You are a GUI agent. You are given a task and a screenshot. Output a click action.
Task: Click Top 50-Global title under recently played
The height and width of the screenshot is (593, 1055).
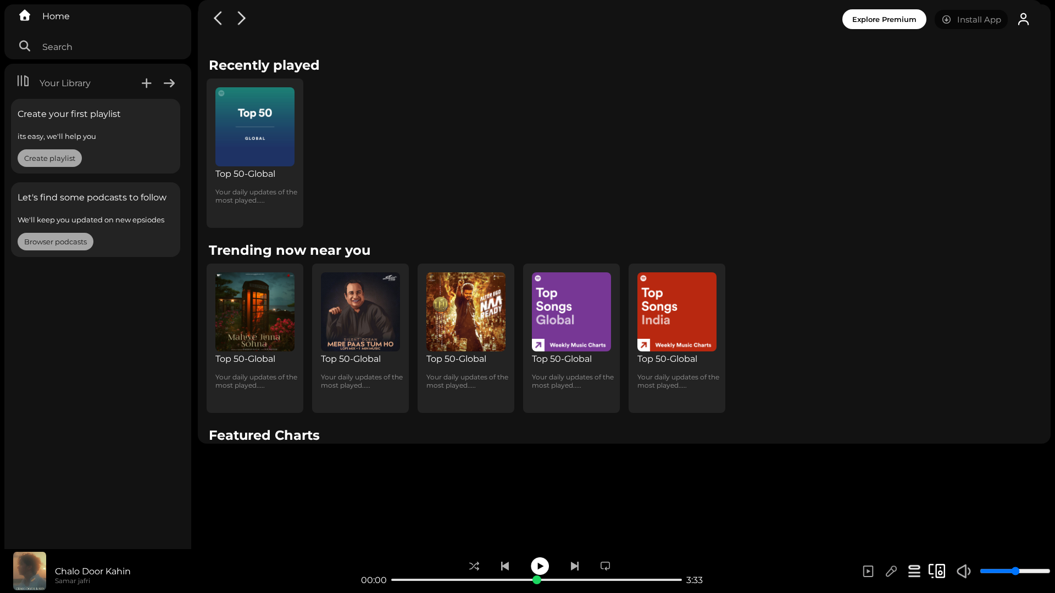245,174
